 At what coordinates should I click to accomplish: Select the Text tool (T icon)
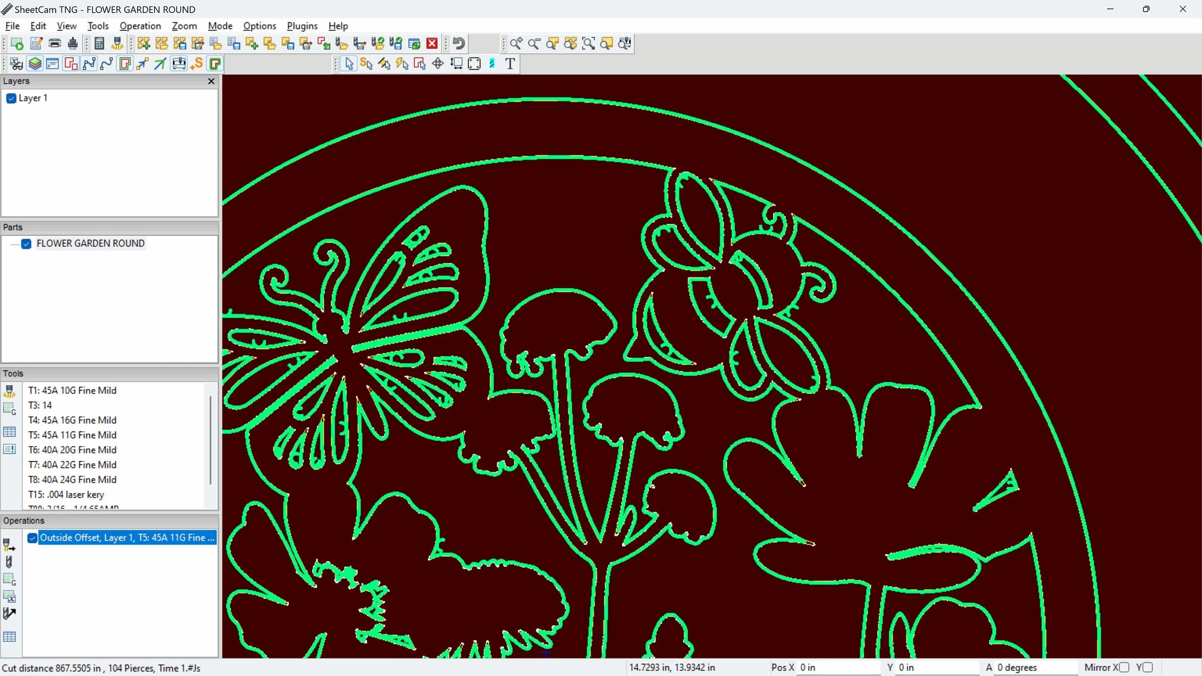coord(510,63)
